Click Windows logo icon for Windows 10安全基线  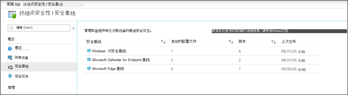pyautogui.click(x=89, y=51)
